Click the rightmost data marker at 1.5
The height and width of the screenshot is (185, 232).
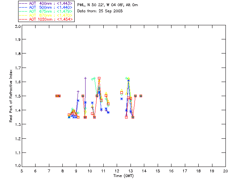click(141, 96)
